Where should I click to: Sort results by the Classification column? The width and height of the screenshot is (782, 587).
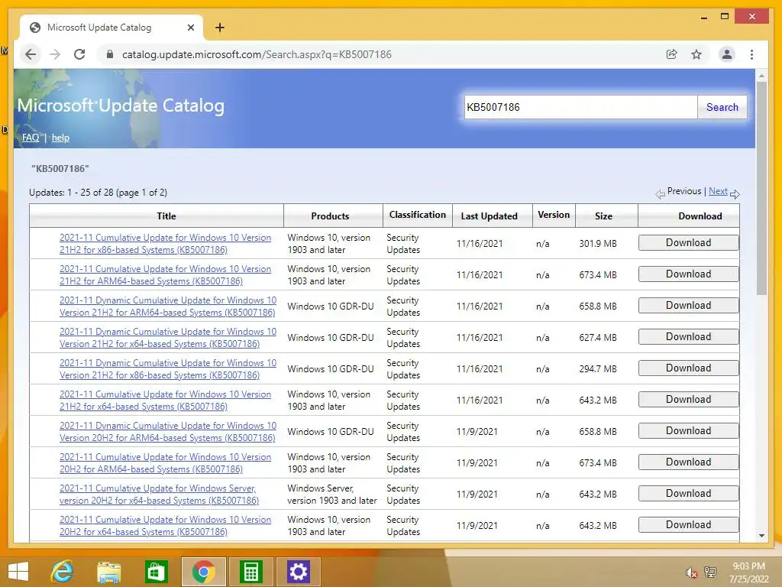pyautogui.click(x=418, y=215)
